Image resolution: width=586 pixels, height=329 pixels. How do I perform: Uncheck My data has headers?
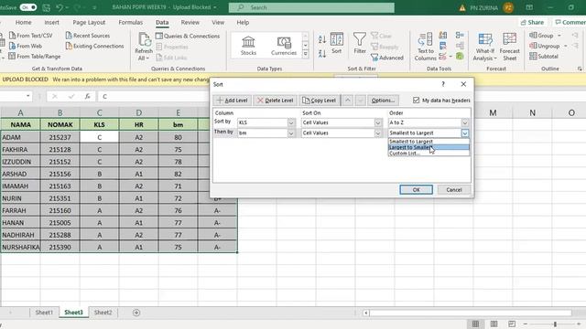click(417, 101)
